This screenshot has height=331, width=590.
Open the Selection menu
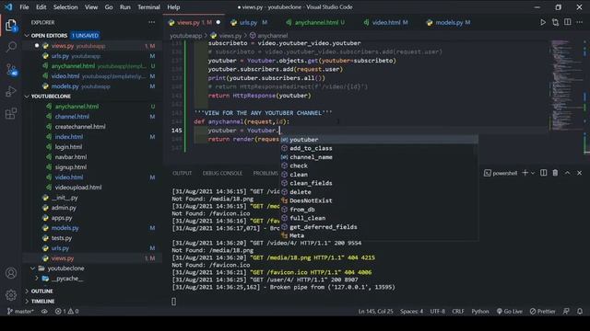[65, 7]
